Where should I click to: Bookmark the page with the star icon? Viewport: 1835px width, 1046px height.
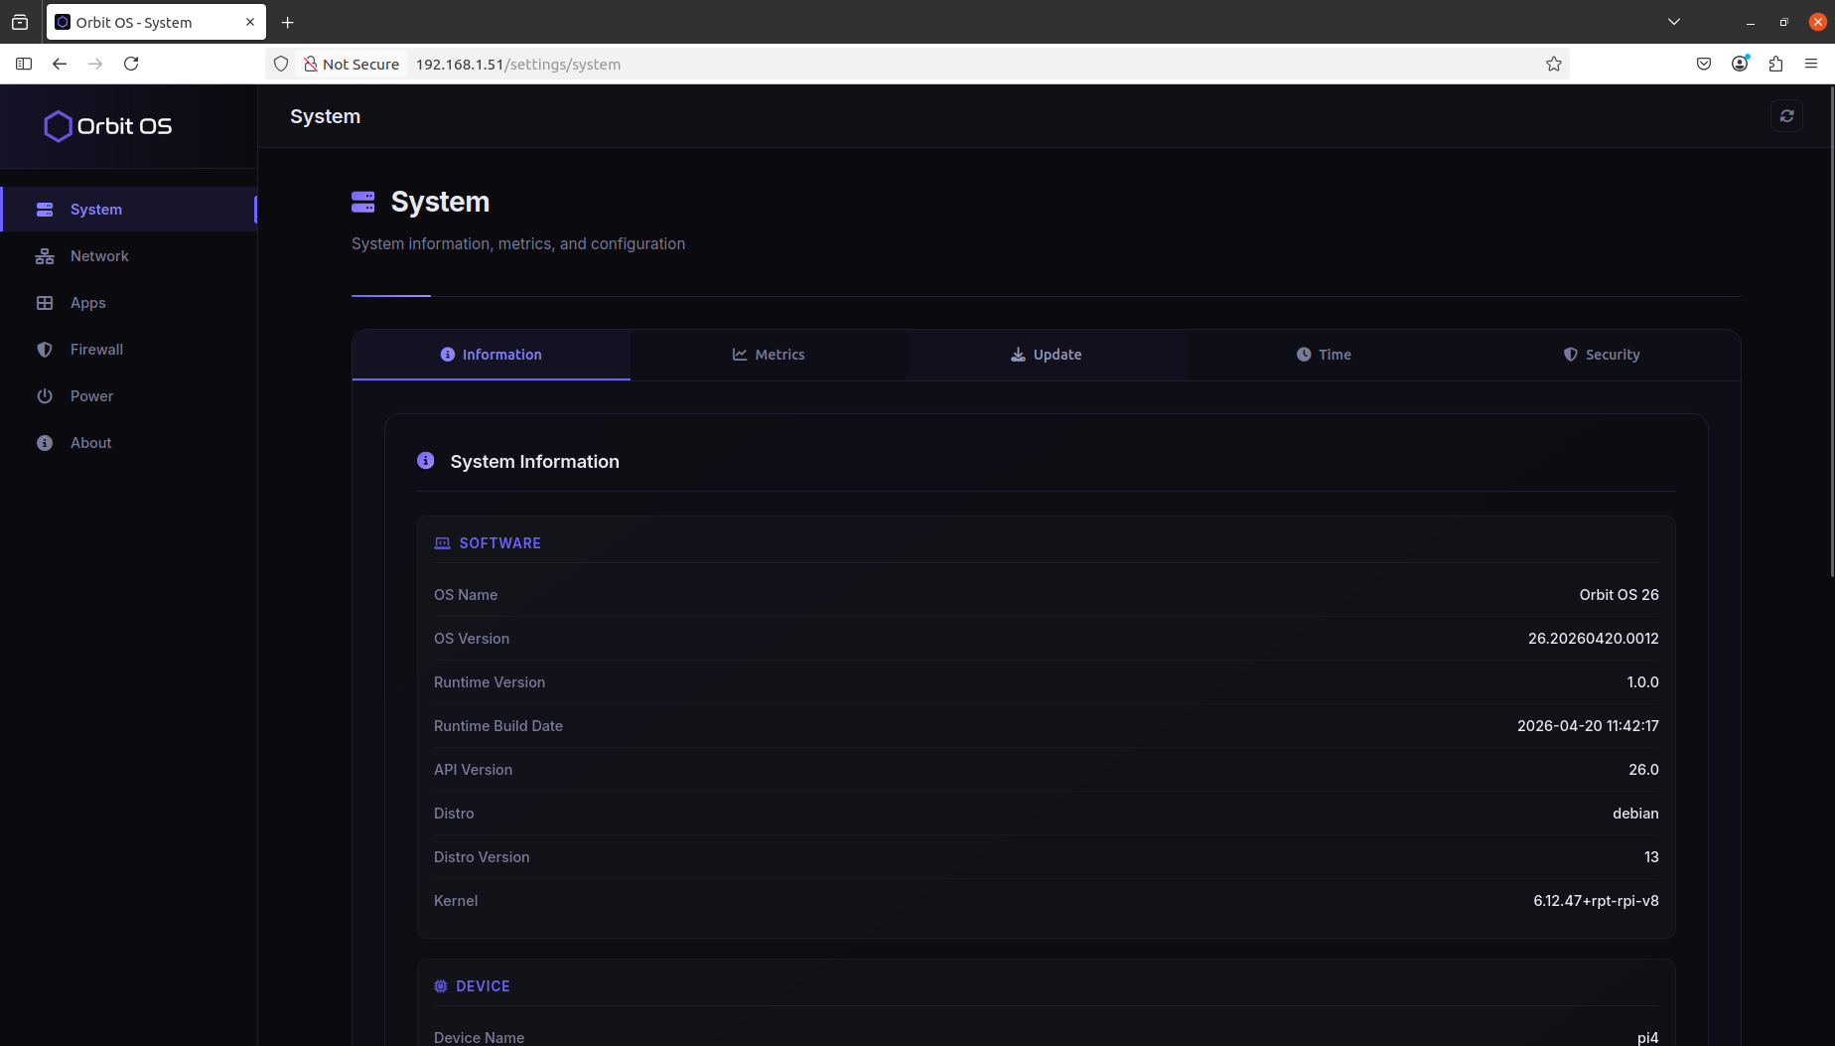tap(1553, 63)
